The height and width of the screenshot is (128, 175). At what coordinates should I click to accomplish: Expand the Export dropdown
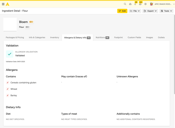click(x=150, y=11)
